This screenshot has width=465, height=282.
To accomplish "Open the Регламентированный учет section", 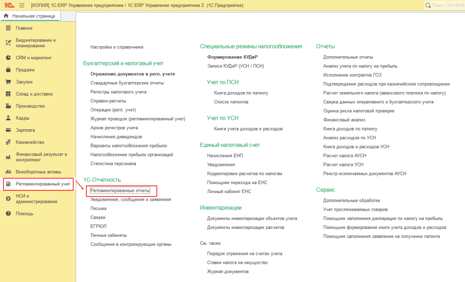I will 43,184.
